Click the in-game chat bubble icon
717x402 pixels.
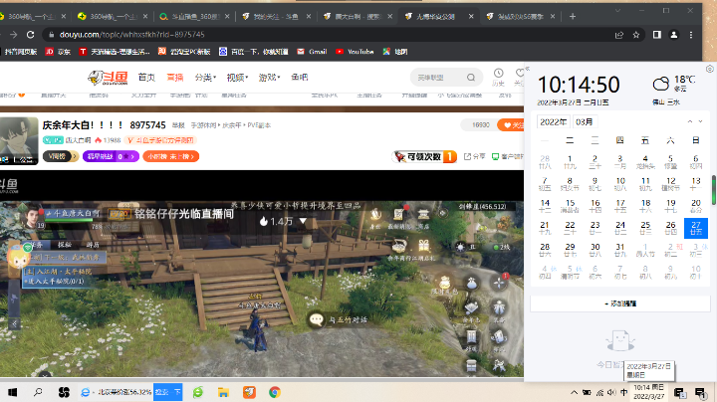[317, 319]
